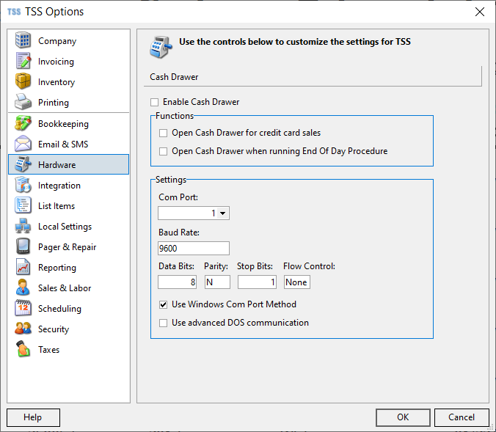Click the cash register header icon

(x=161, y=47)
